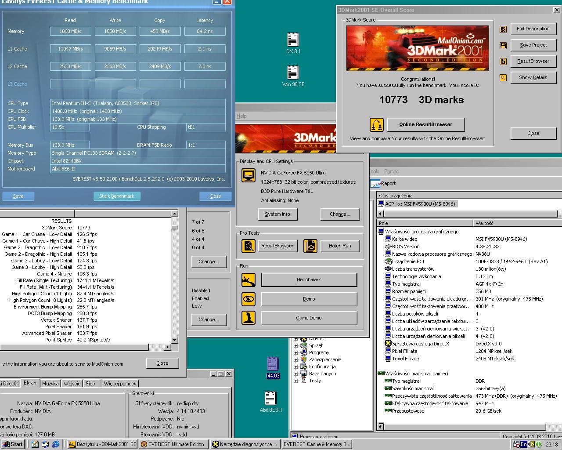Switch to the Sieć tab
562x450 pixels.
90,384
